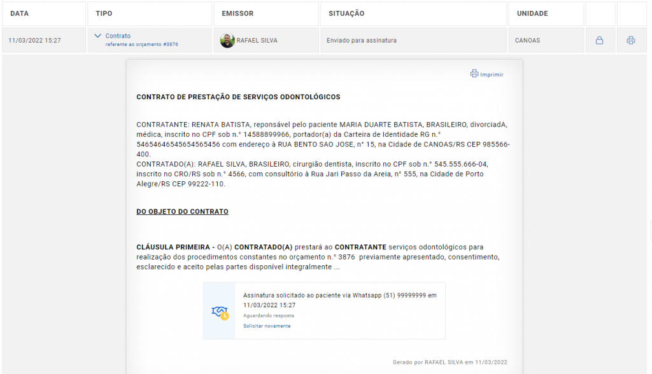Sort by the DATA column header

[x=20, y=13]
